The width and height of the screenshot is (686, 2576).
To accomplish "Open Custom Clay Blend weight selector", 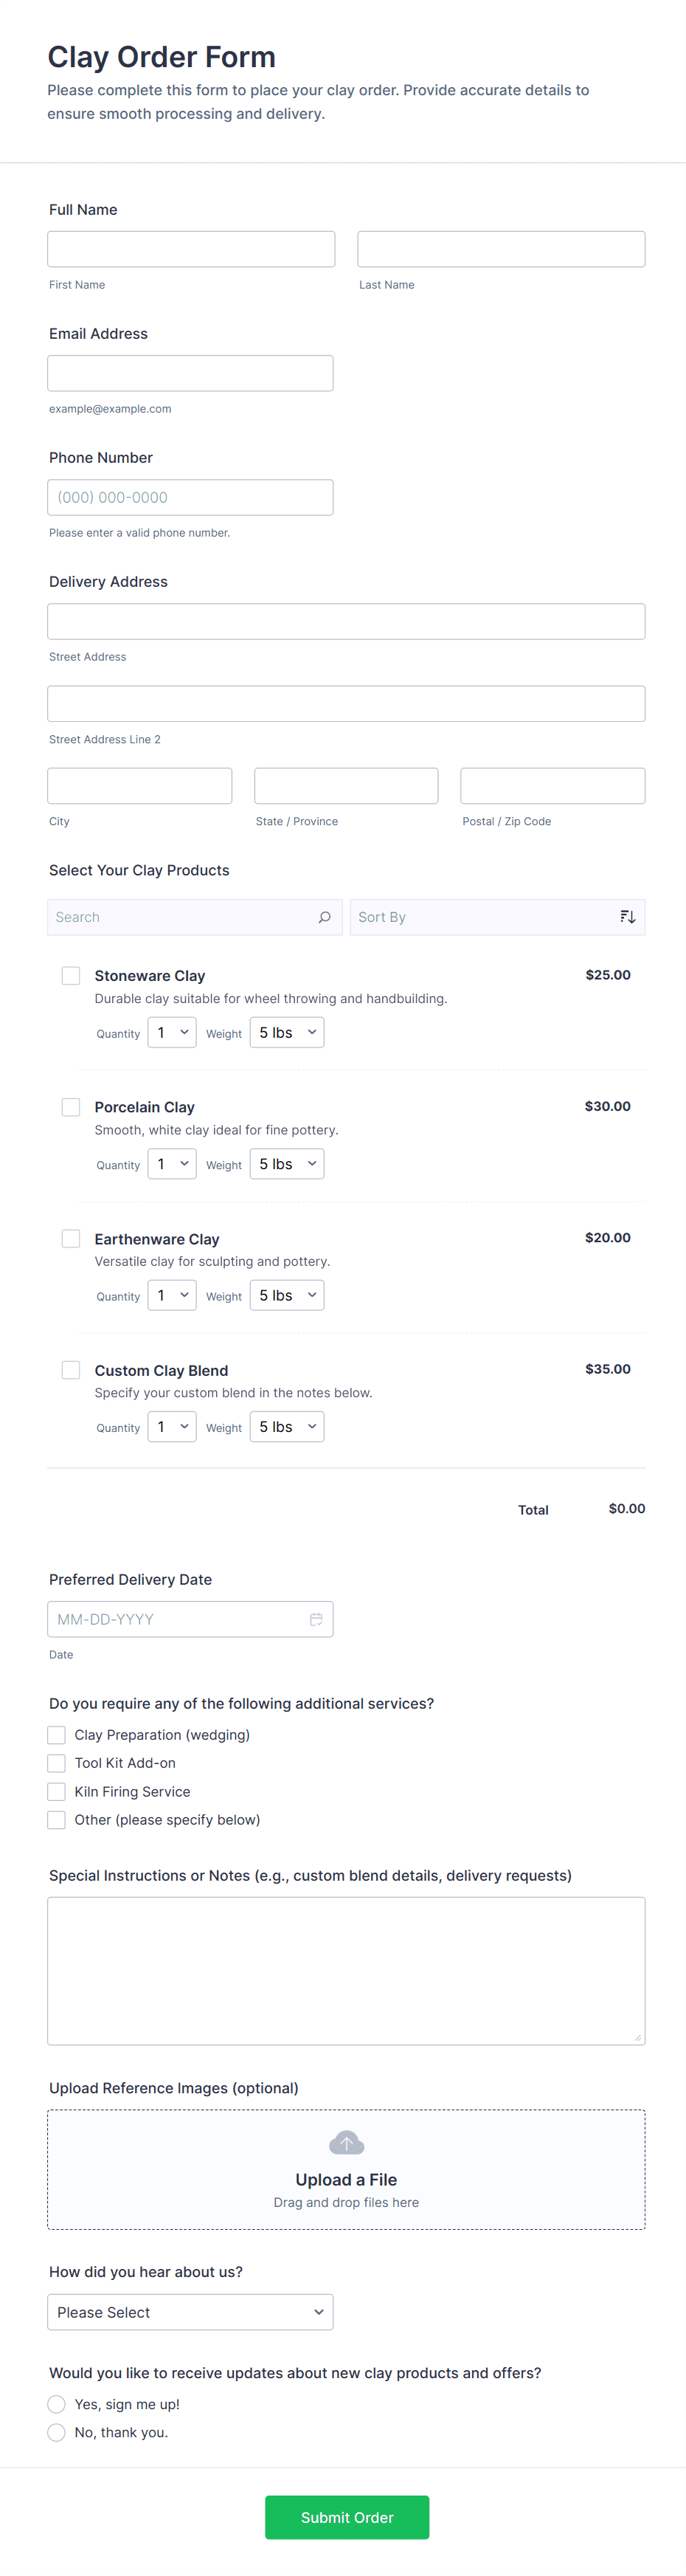I will pyautogui.click(x=287, y=1427).
